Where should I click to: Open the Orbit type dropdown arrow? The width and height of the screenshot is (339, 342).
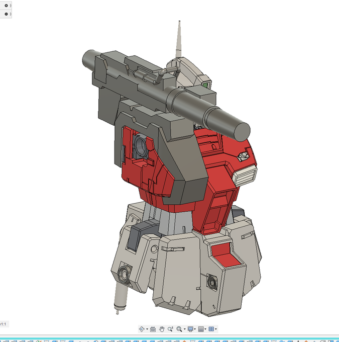click(x=147, y=329)
